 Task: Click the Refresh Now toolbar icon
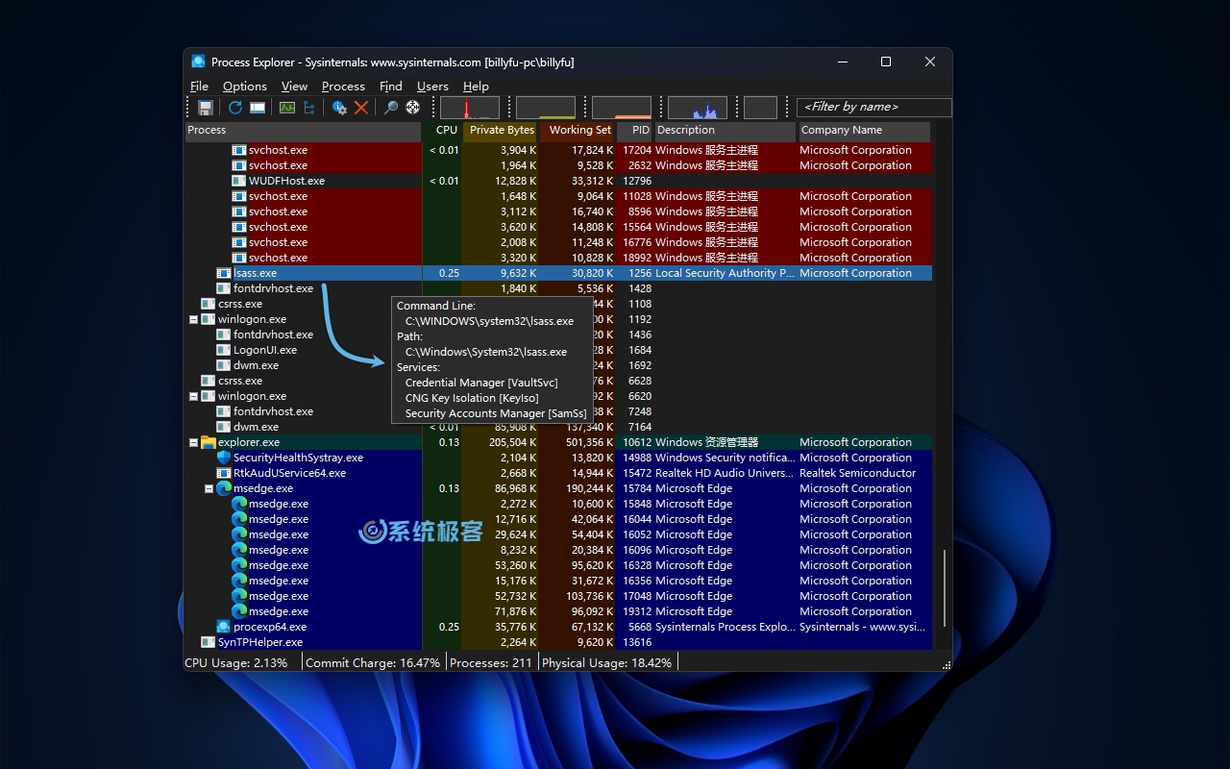click(x=235, y=108)
